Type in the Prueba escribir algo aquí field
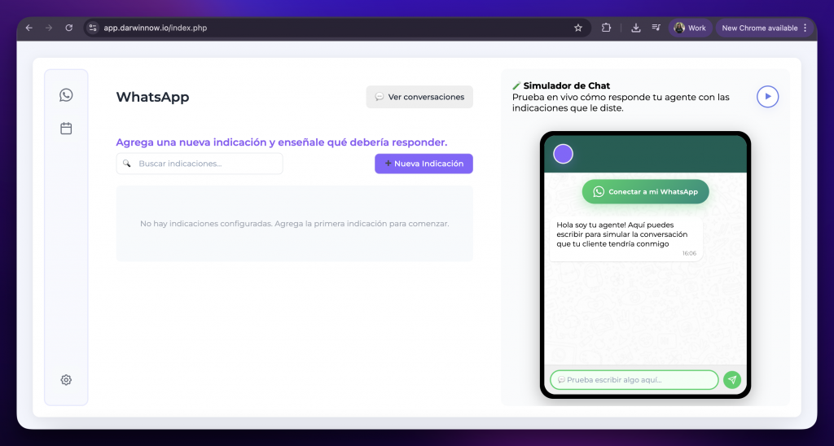Image resolution: width=834 pixels, height=446 pixels. [x=634, y=380]
